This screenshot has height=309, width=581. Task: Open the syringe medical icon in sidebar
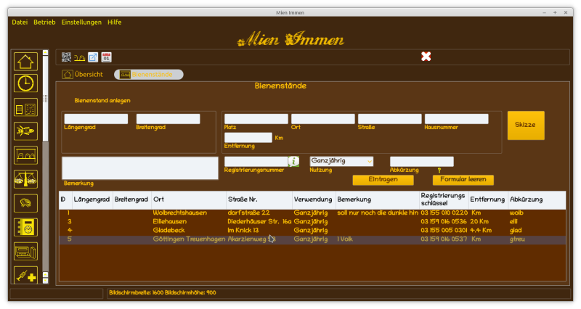pyautogui.click(x=25, y=276)
